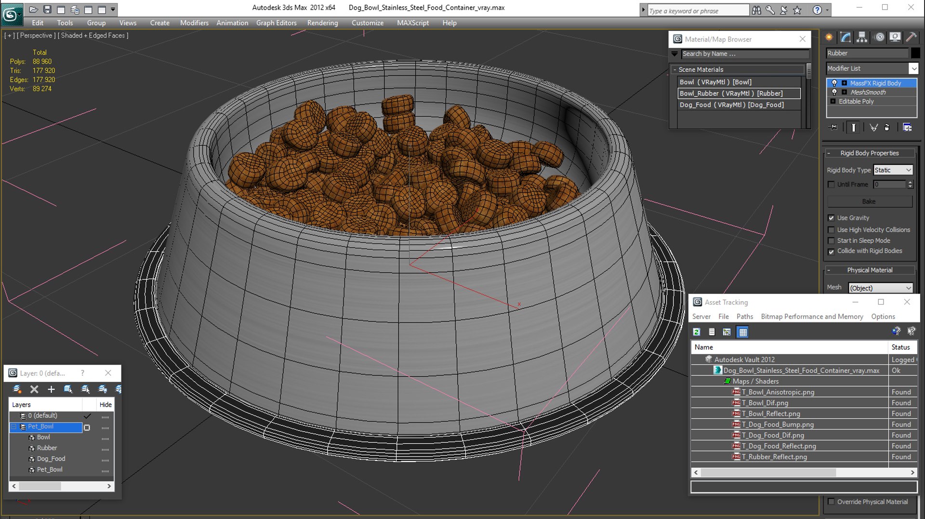Add selected objects to layer plus icon
The image size is (925, 519).
[x=51, y=389]
